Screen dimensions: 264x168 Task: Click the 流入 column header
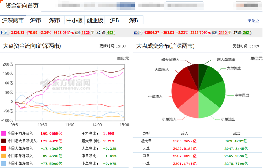[x=184, y=133]
